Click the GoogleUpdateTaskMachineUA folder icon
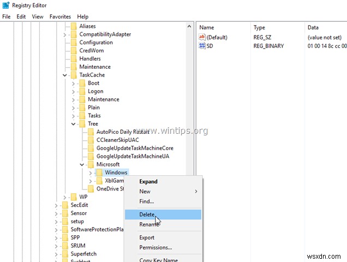The height and width of the screenshot is (262, 347). [x=91, y=156]
